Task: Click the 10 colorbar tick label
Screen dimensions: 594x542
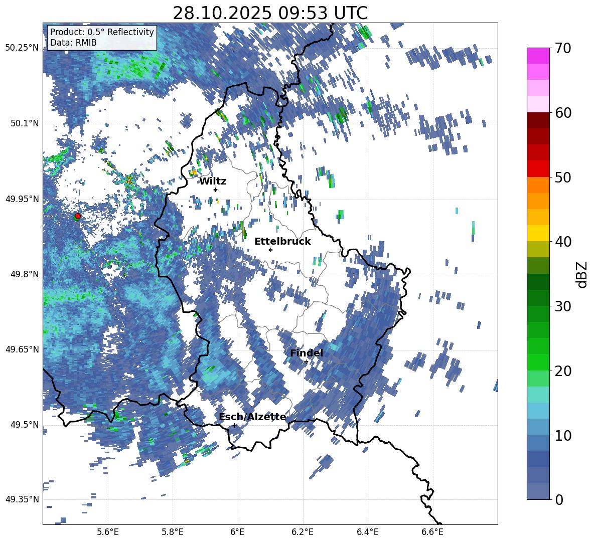Action: tap(563, 435)
